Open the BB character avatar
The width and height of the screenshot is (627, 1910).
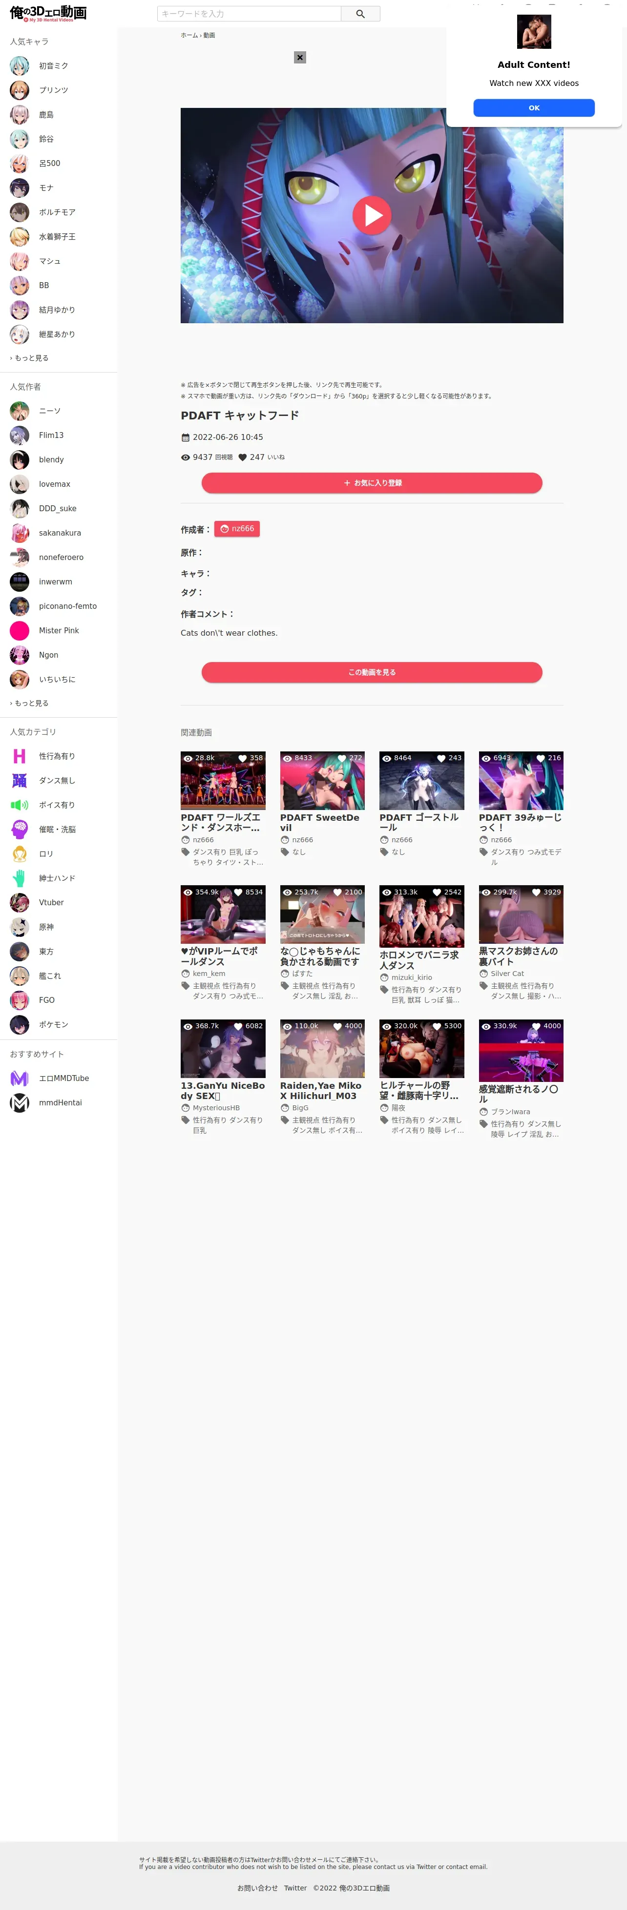click(20, 286)
